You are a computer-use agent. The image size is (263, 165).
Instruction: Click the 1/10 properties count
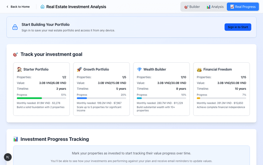pos(184,77)
